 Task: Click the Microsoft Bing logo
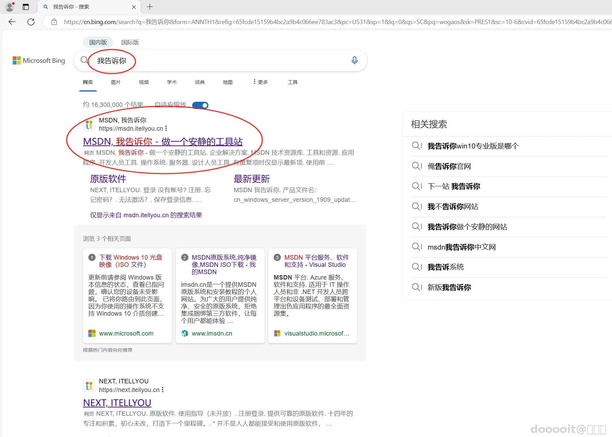click(39, 61)
